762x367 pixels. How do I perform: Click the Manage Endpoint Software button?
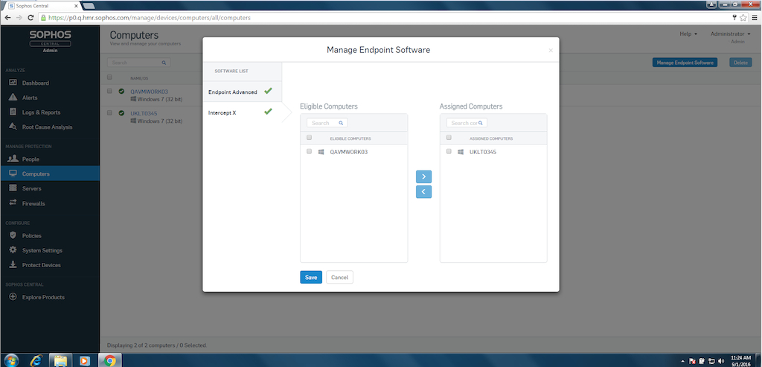(685, 63)
